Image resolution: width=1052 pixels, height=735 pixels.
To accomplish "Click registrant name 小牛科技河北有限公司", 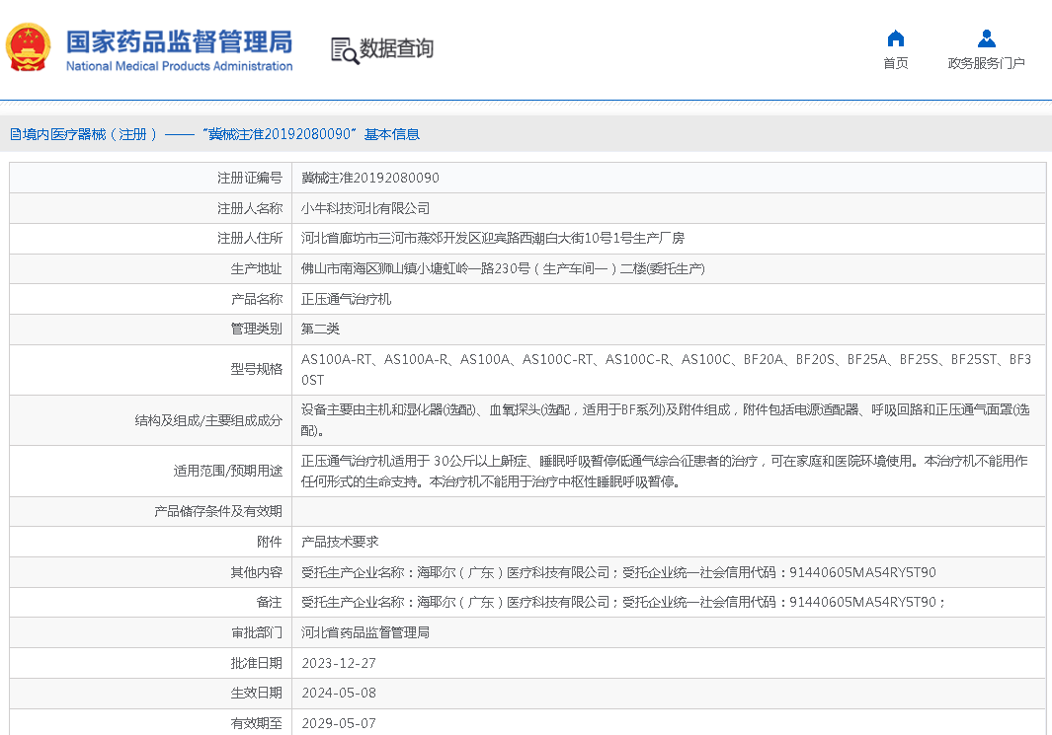I will click(x=364, y=208).
